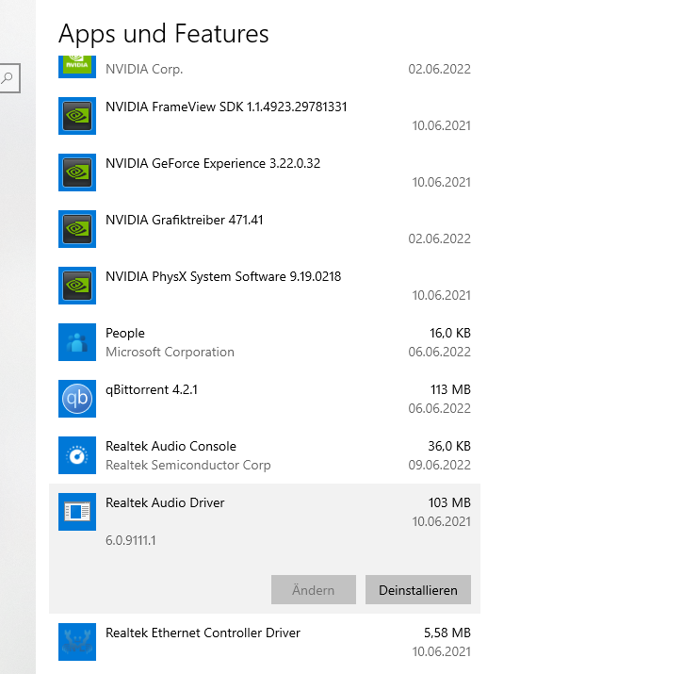
Task: Select NVIDIA Grafiktreiber 471.41 entry
Action: (x=265, y=229)
